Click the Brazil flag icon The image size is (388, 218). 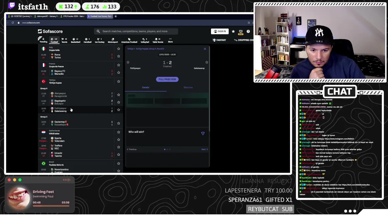point(43,163)
